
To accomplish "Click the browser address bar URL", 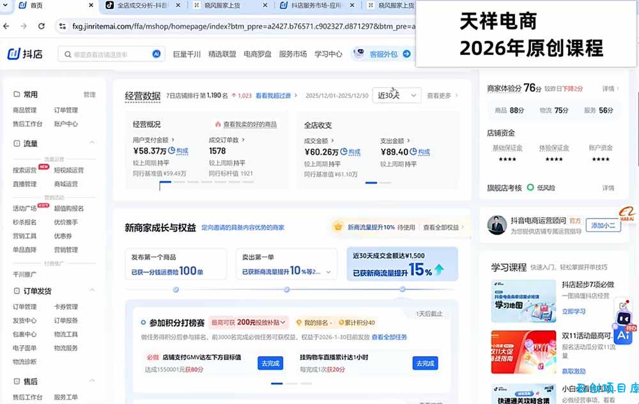I will [x=243, y=26].
